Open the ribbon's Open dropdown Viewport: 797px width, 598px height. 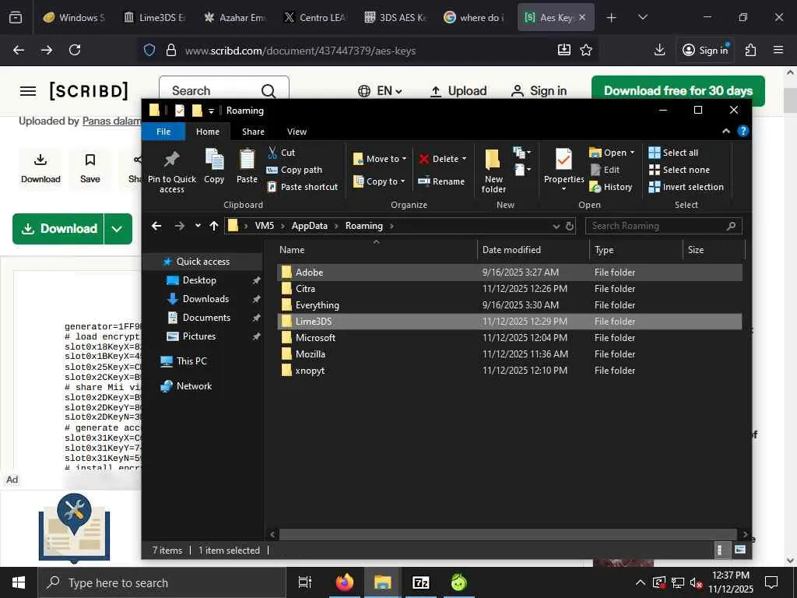point(612,153)
